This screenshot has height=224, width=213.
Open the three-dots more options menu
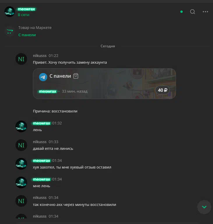pos(205,12)
